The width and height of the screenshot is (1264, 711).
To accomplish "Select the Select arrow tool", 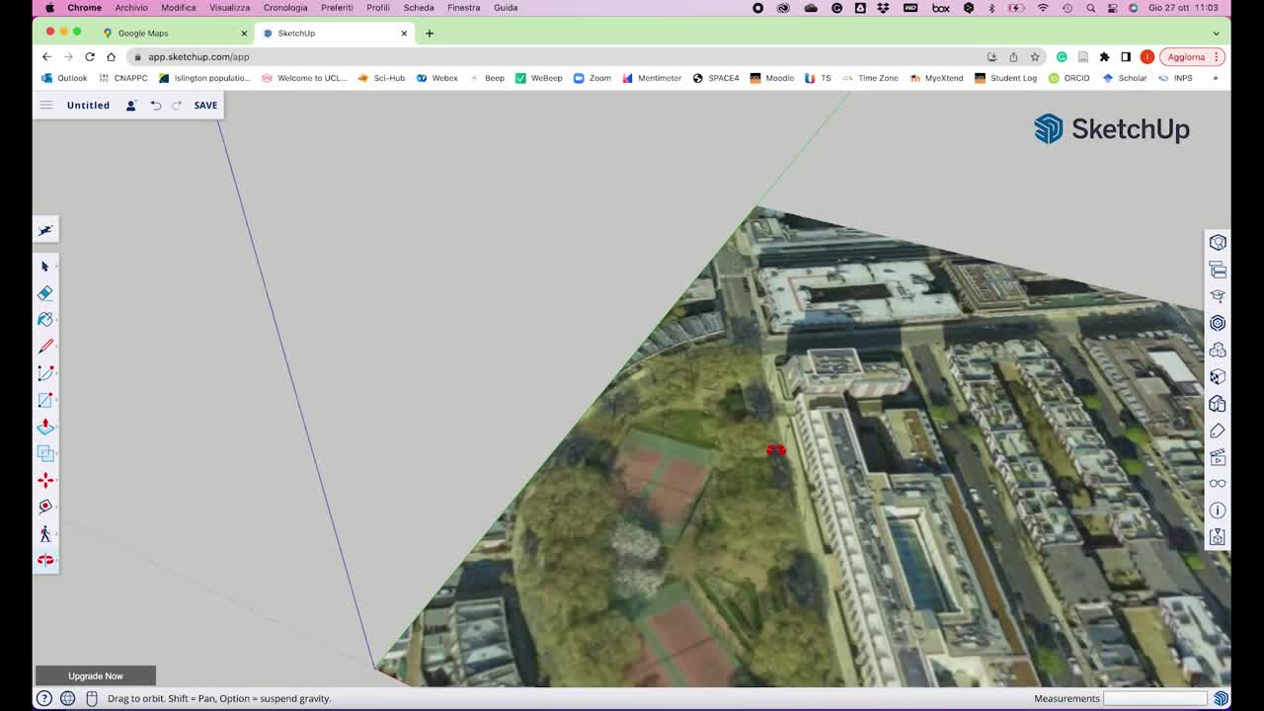I will [x=45, y=267].
